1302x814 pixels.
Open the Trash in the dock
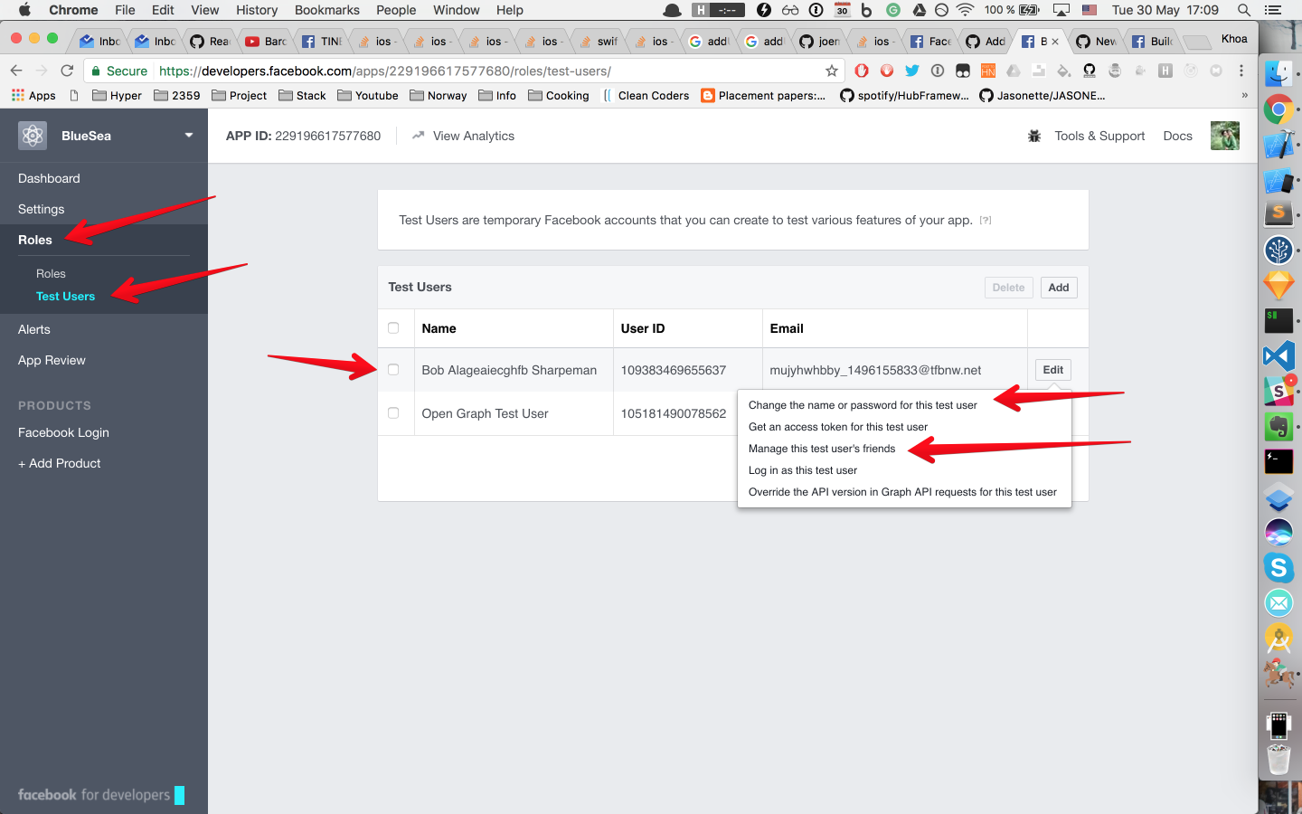coord(1278,759)
